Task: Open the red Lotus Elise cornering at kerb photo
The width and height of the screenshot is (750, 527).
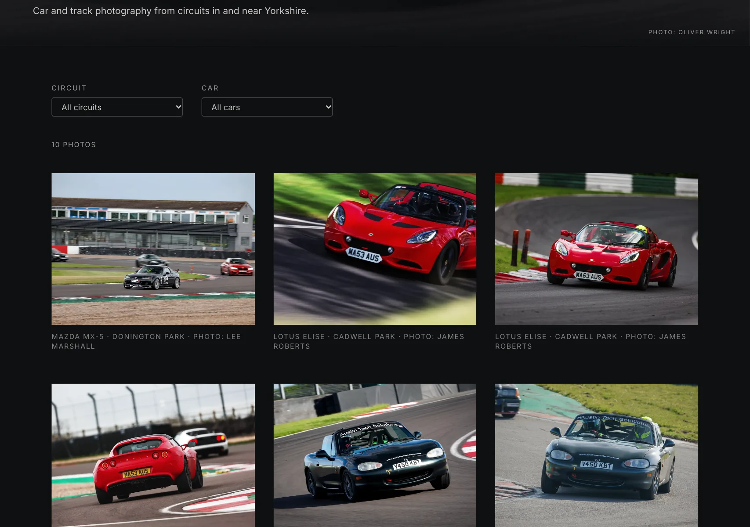Action: click(597, 249)
